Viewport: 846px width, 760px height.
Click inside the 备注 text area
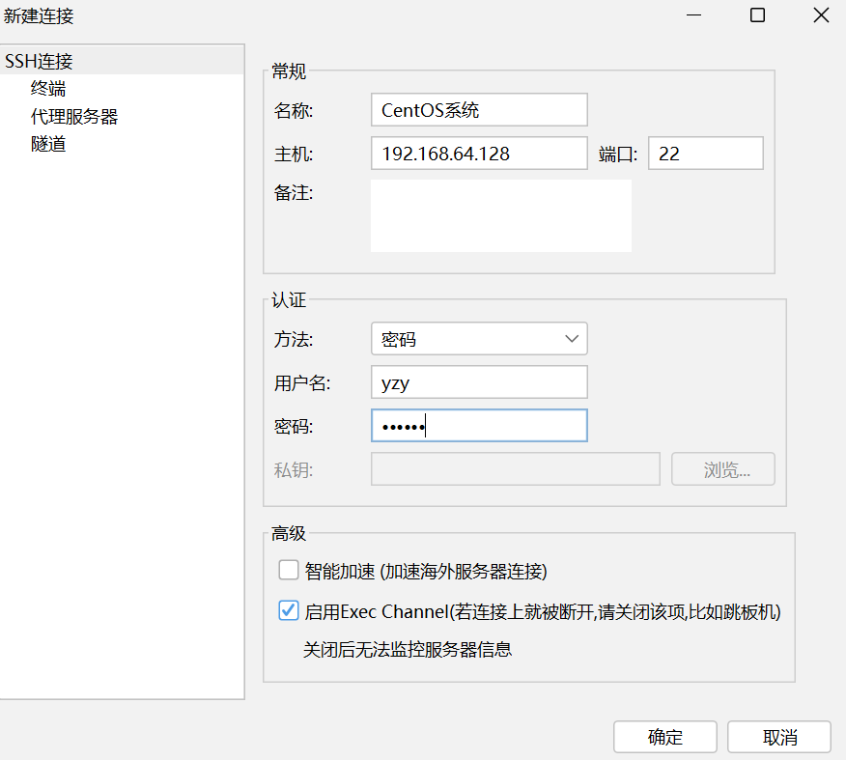(501, 215)
